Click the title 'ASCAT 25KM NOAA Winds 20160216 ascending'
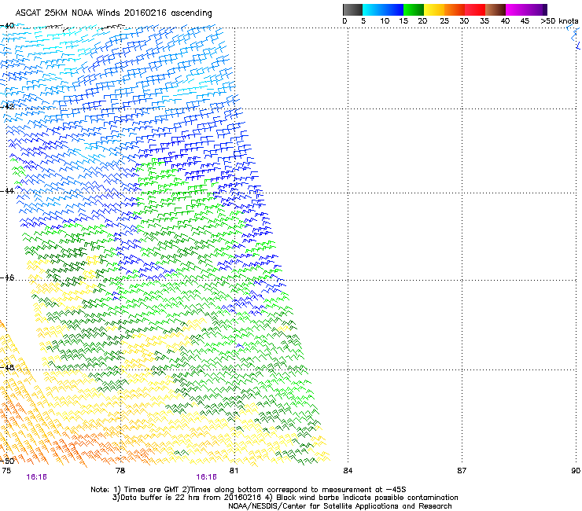 click(x=113, y=13)
